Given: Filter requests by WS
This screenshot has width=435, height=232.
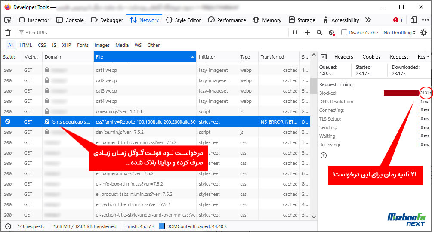Looking at the screenshot, I should click(x=138, y=45).
